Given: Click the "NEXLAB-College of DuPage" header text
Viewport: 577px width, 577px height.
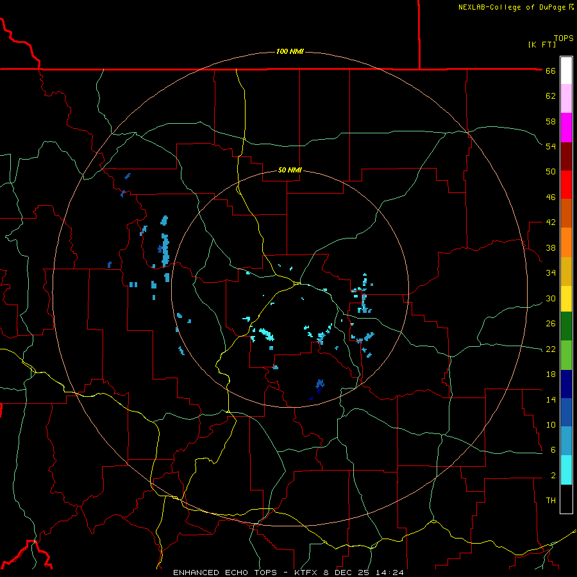Looking at the screenshot, I should click(512, 7).
